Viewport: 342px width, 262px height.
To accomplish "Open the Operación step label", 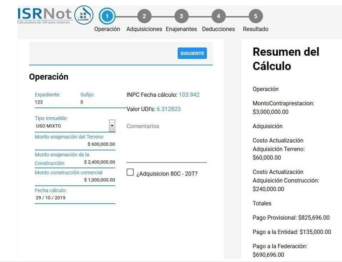I will pyautogui.click(x=107, y=29).
